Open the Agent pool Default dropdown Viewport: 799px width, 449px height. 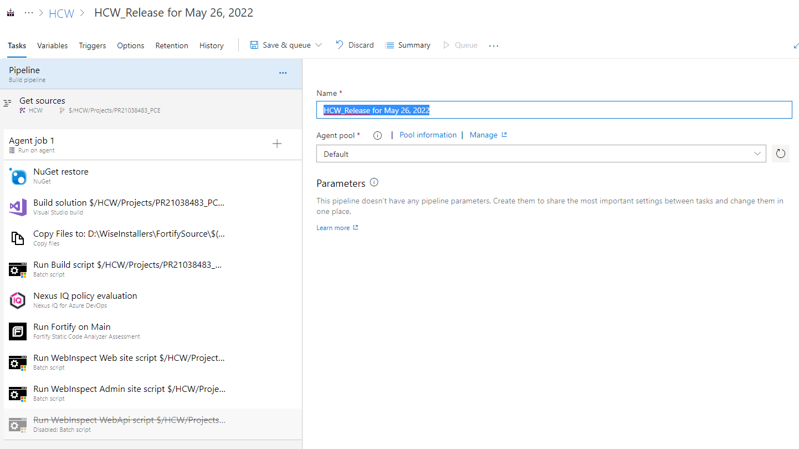[x=541, y=154]
